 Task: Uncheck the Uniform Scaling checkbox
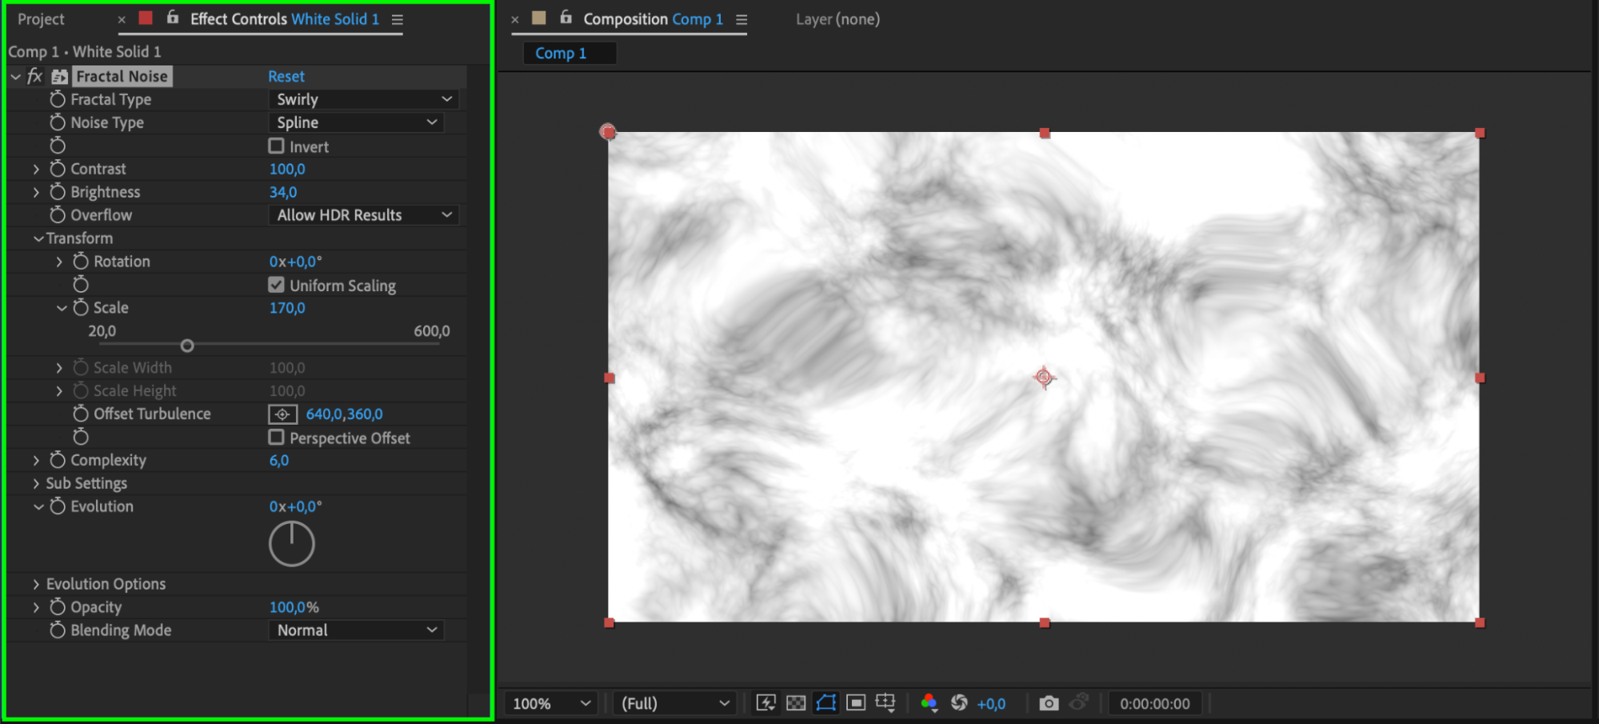pos(277,286)
